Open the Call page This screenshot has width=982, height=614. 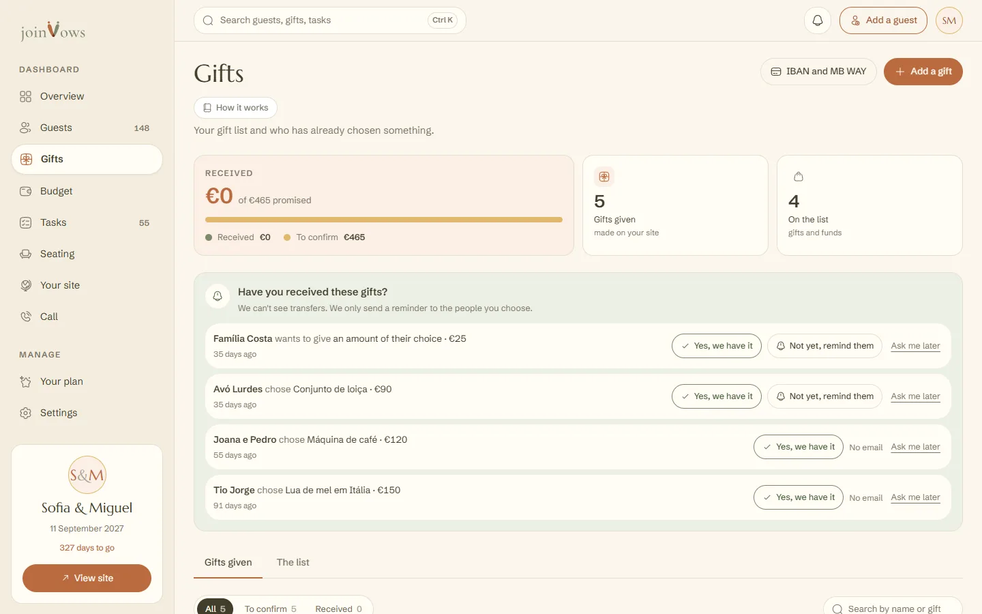coord(87,317)
